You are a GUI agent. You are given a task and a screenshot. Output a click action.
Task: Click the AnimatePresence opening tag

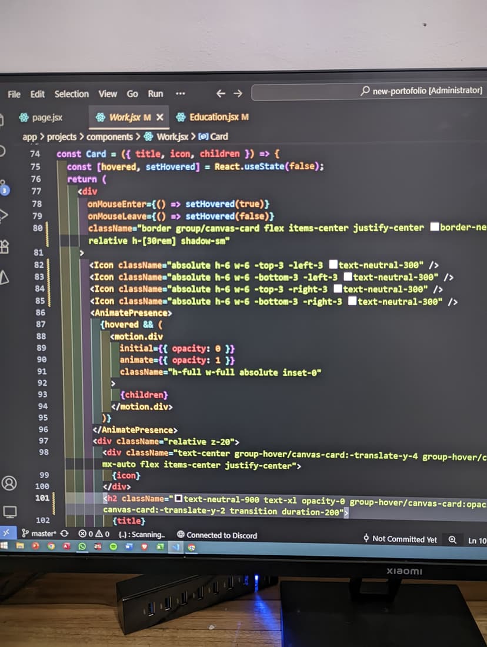coord(131,313)
